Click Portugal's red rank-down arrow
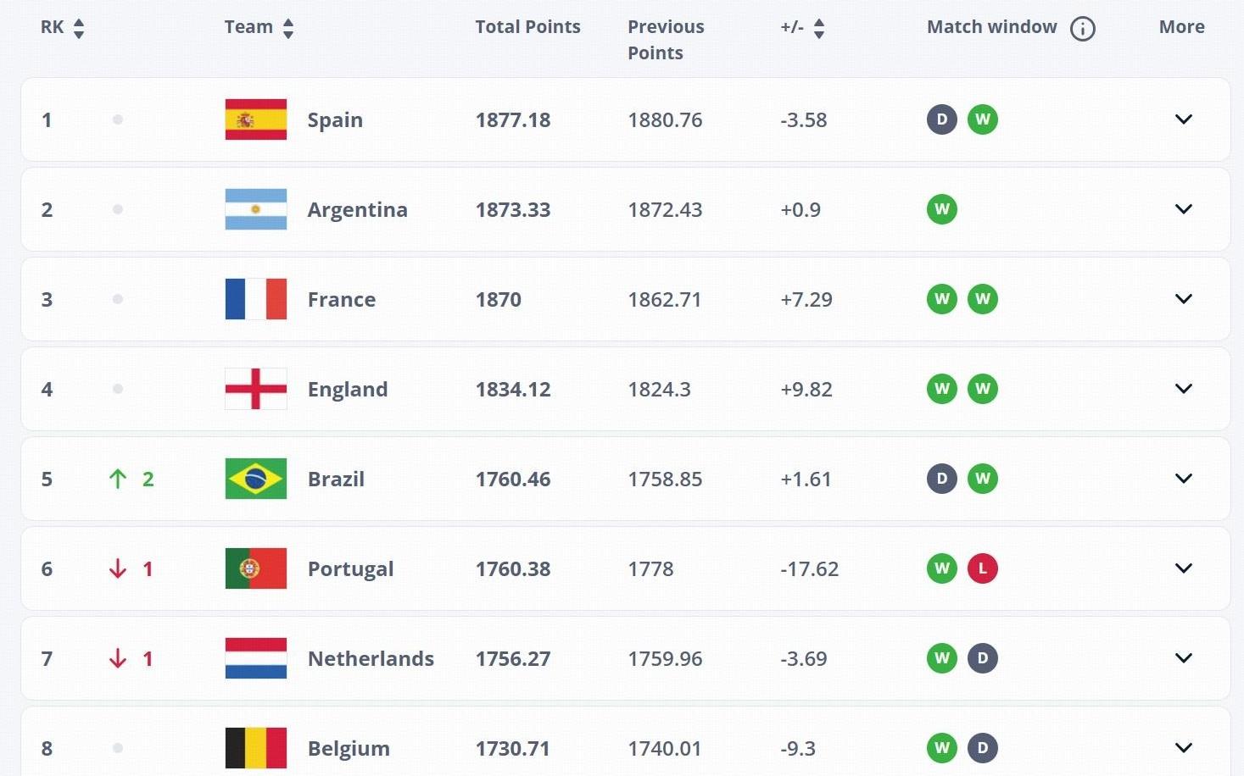The width and height of the screenshot is (1244, 776). [x=118, y=568]
